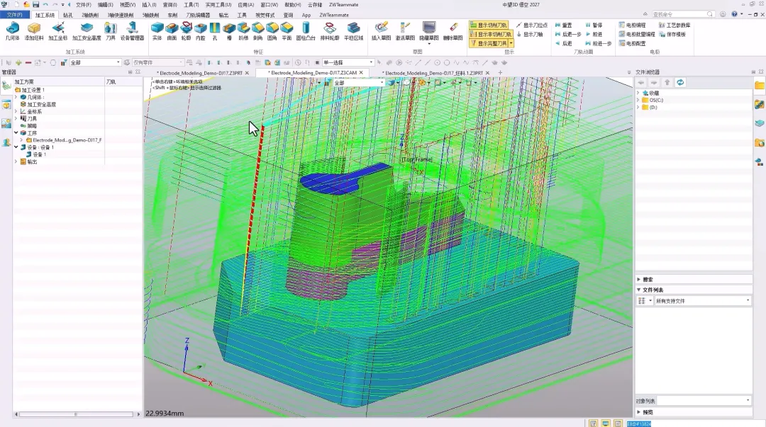Select the 内腔 pocket feature icon
This screenshot has width=766, height=427.
tap(200, 31)
